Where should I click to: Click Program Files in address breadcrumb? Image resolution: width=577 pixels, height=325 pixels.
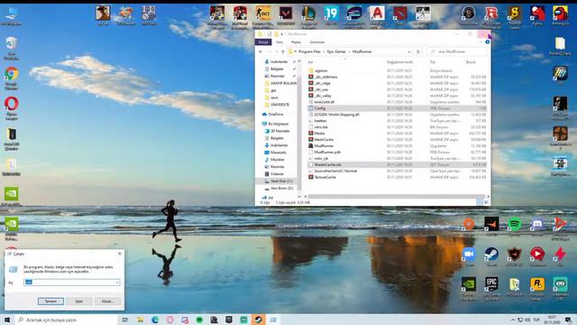[309, 51]
